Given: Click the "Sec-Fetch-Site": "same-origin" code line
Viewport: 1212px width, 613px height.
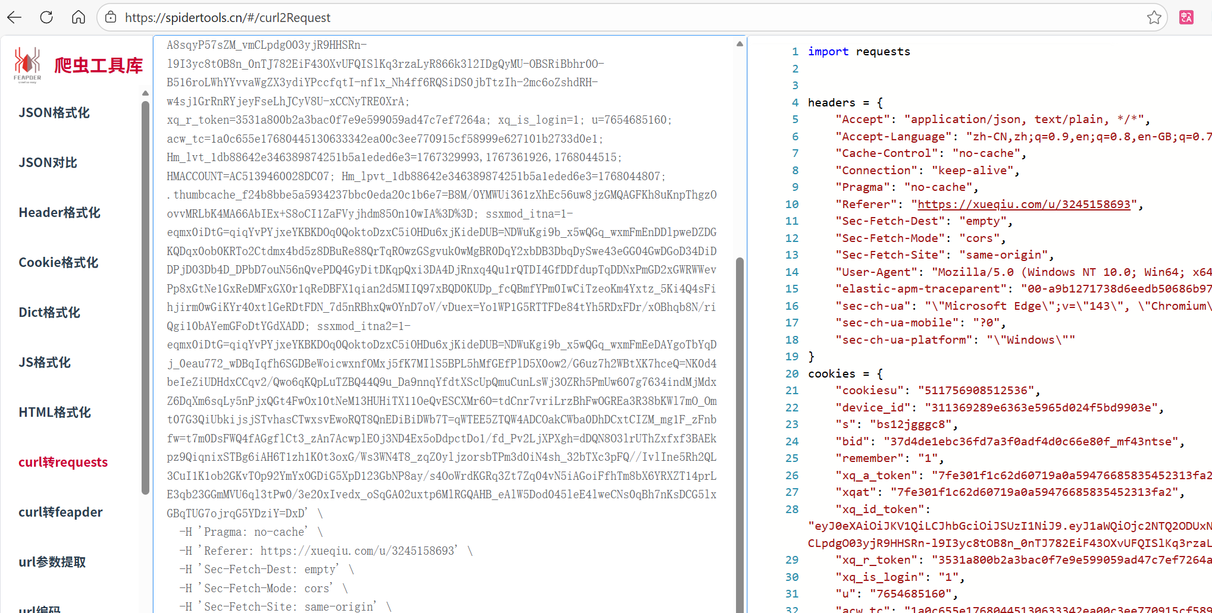Looking at the screenshot, I should [944, 254].
